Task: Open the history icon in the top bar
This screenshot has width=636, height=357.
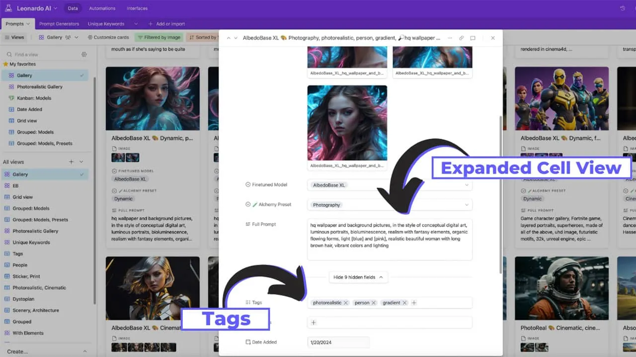Action: 623,8
